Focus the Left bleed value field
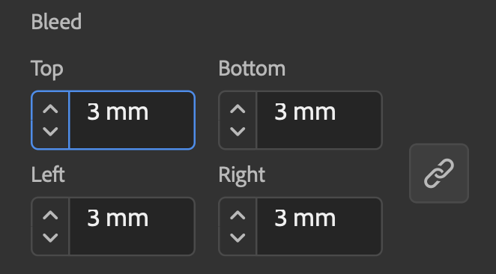 click(132, 226)
